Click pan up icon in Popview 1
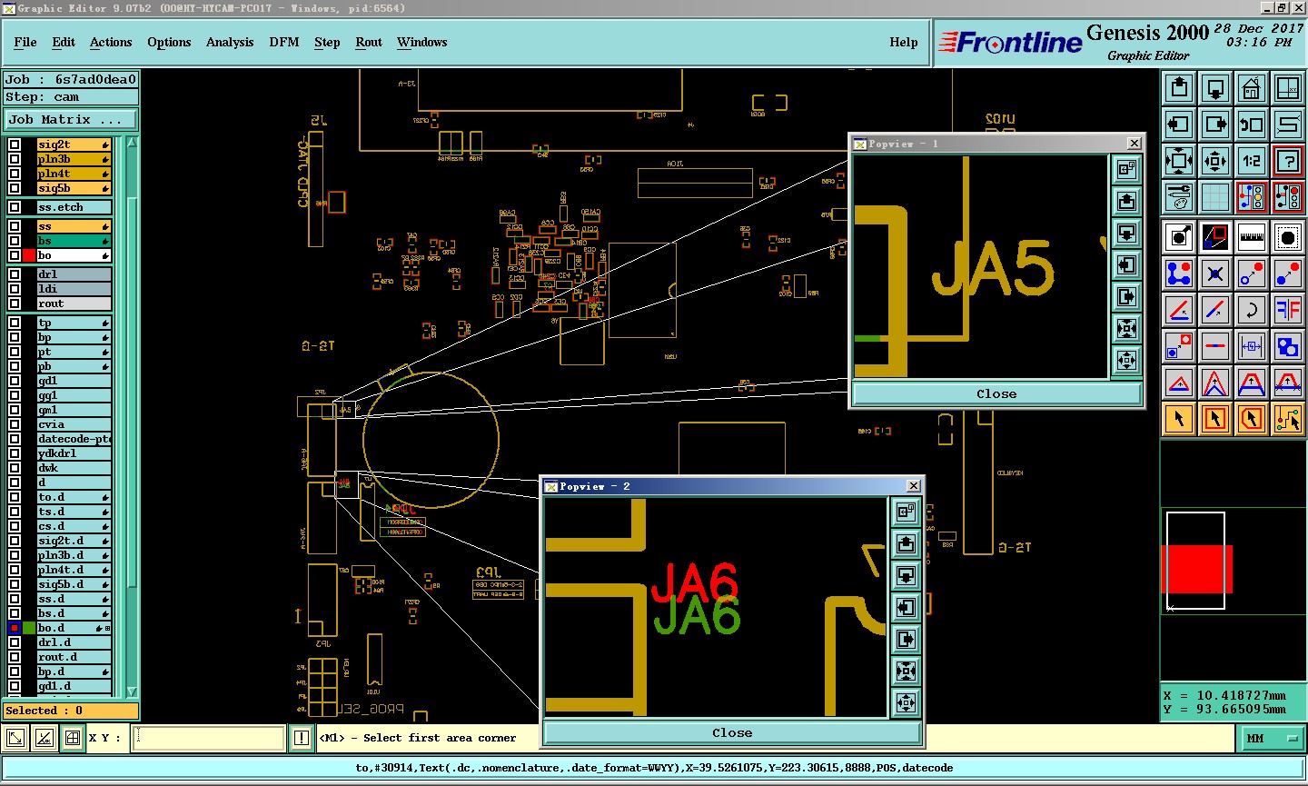The image size is (1308, 786). [x=1126, y=201]
